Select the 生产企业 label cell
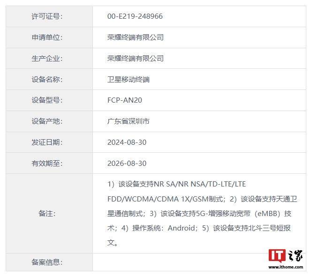This screenshot has height=276, width=311. tap(47, 59)
